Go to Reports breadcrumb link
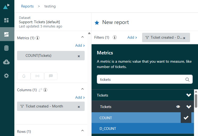Image resolution: width=198 pixels, height=136 pixels. click(x=27, y=6)
